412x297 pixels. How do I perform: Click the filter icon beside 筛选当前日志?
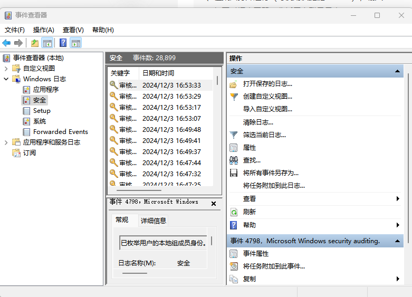pyautogui.click(x=234, y=135)
